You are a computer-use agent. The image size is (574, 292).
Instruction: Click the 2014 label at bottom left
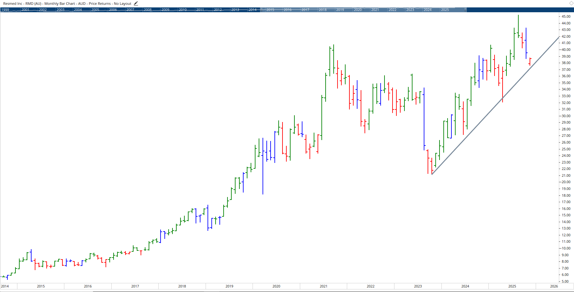click(x=5, y=286)
